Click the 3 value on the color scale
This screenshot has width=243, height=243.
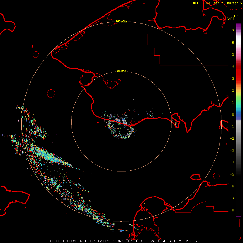click(233, 78)
